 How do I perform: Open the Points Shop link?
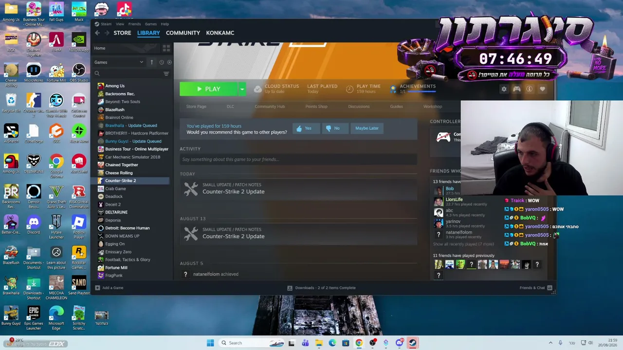(x=316, y=106)
